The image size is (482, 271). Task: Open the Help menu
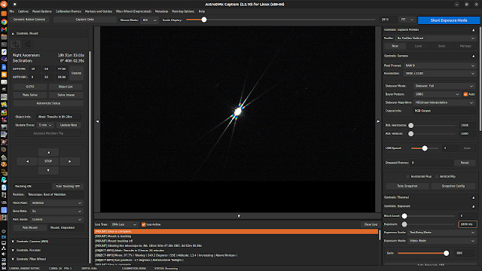pyautogui.click(x=202, y=11)
